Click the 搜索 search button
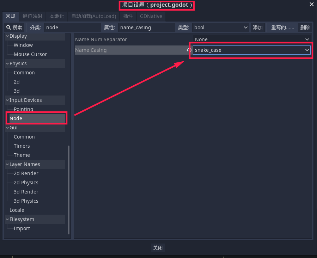Image resolution: width=317 pixels, height=258 pixels. (x=14, y=27)
